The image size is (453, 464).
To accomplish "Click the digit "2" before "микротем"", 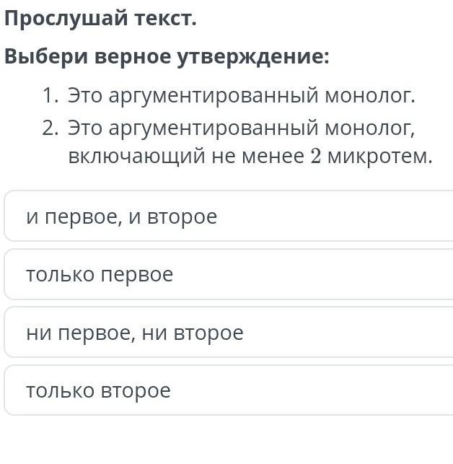I will (x=315, y=156).
